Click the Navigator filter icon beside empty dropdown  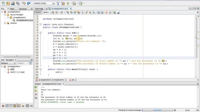click(31, 63)
